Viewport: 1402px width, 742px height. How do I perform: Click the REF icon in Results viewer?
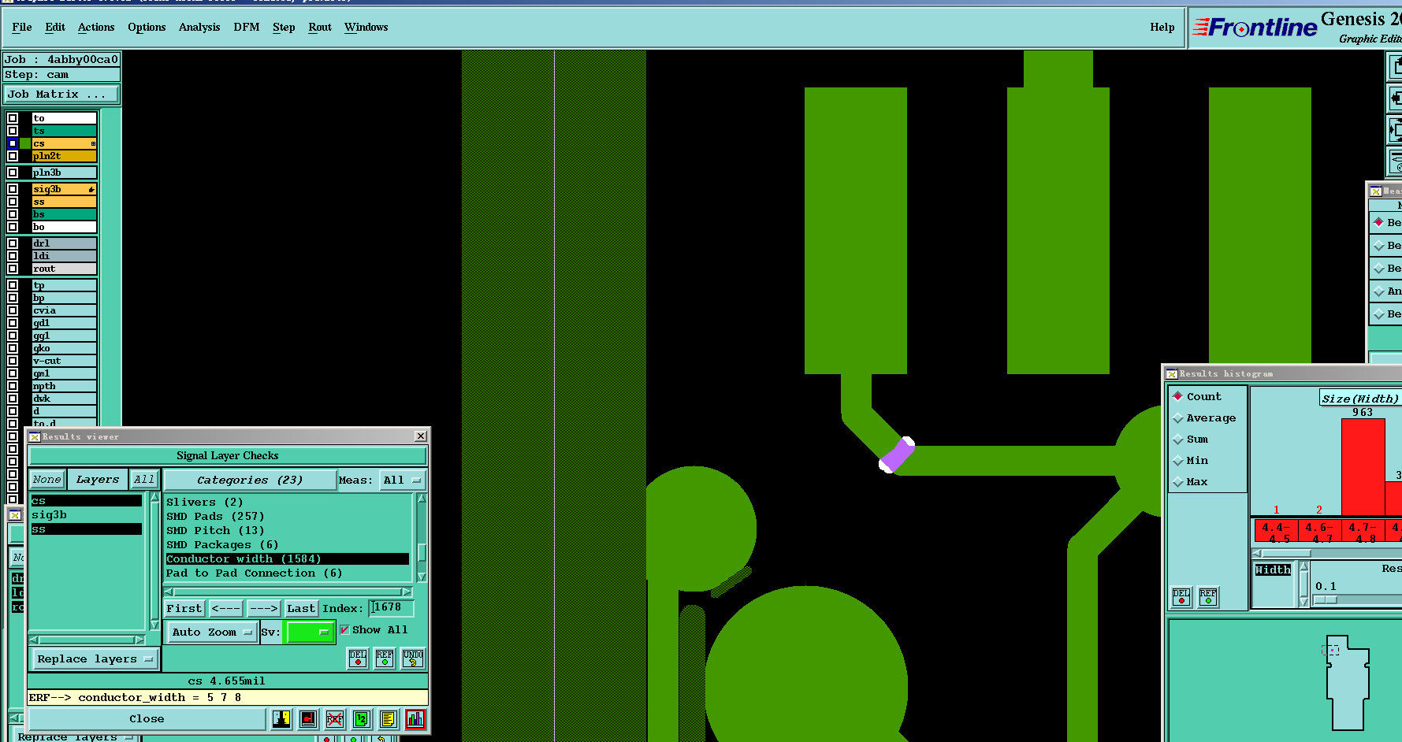point(385,659)
